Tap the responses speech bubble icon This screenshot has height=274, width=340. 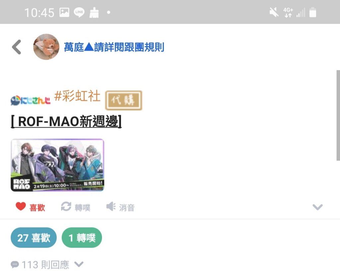pyautogui.click(x=15, y=264)
